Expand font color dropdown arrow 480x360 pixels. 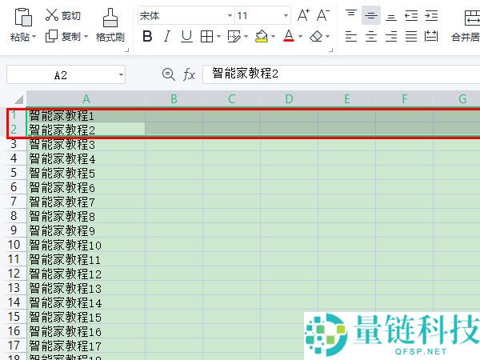pos(300,37)
